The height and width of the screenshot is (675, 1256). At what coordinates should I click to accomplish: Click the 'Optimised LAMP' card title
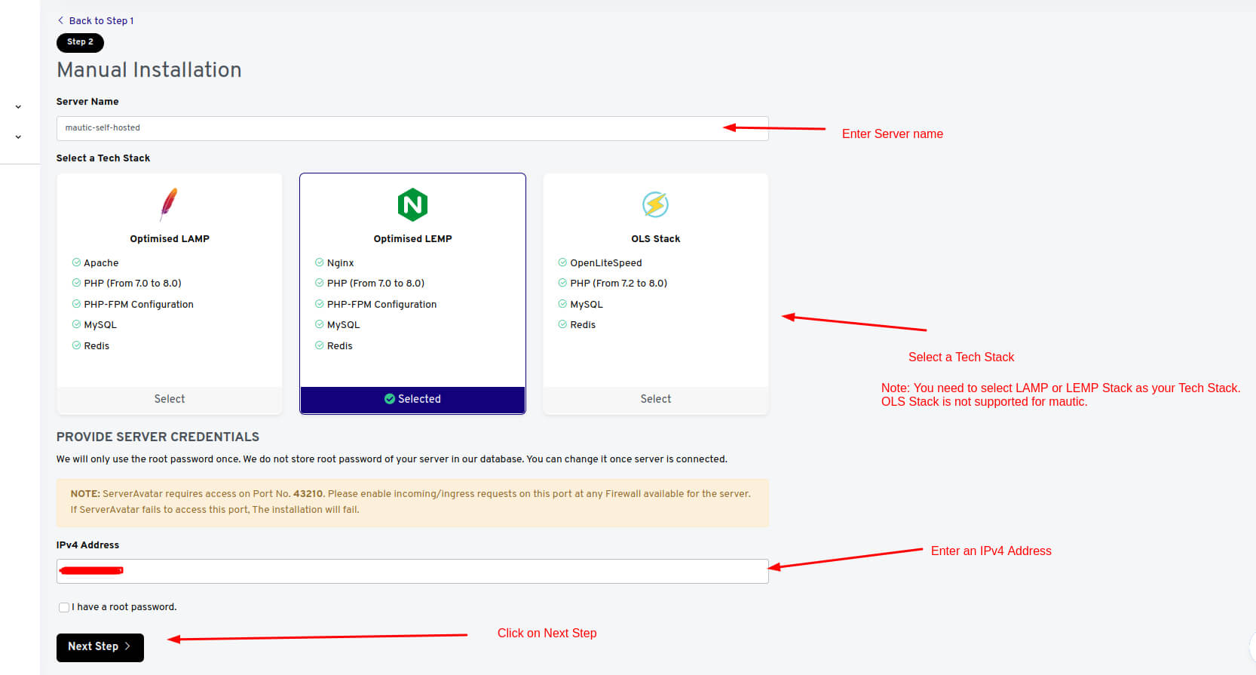(170, 239)
